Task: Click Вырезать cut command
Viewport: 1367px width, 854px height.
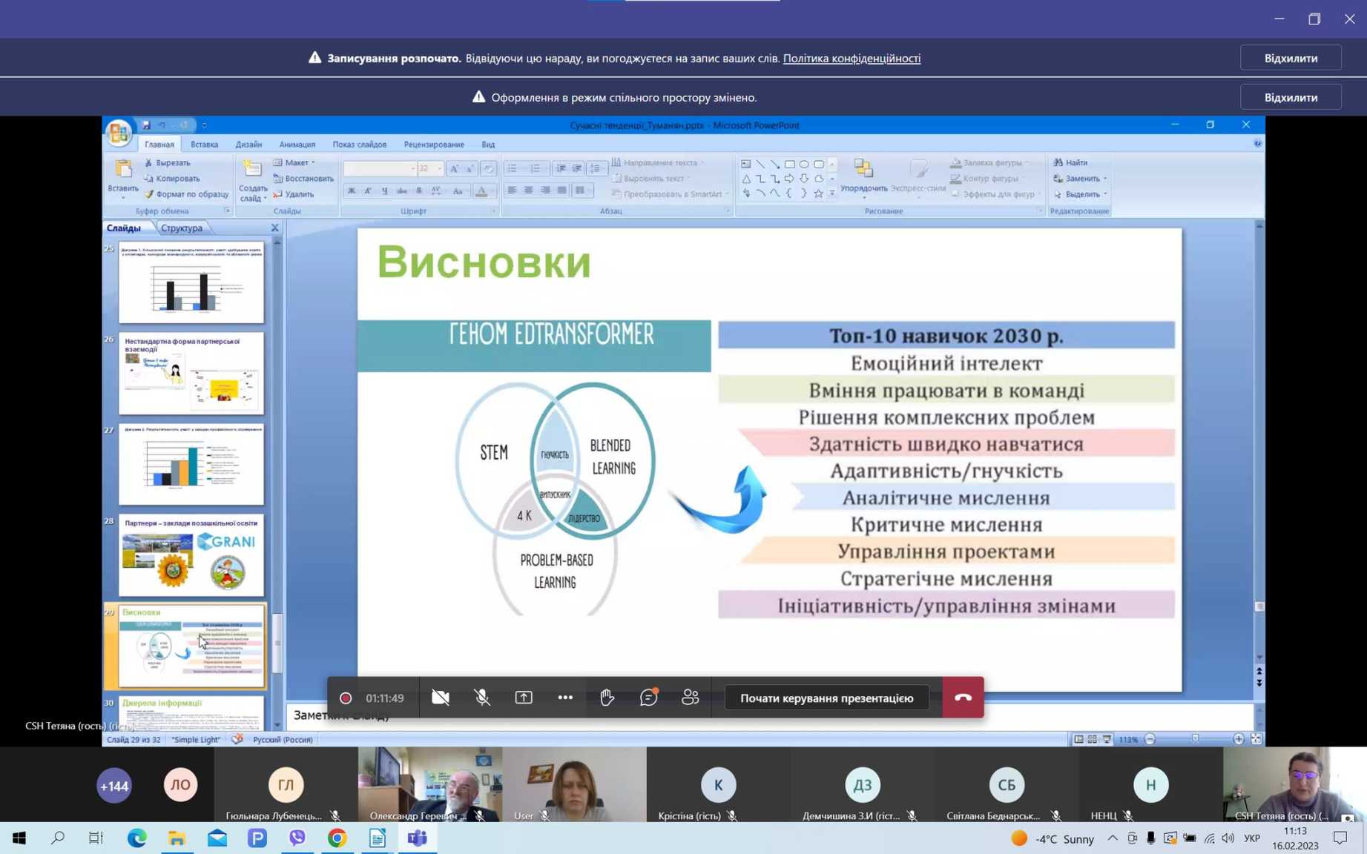Action: (167, 162)
